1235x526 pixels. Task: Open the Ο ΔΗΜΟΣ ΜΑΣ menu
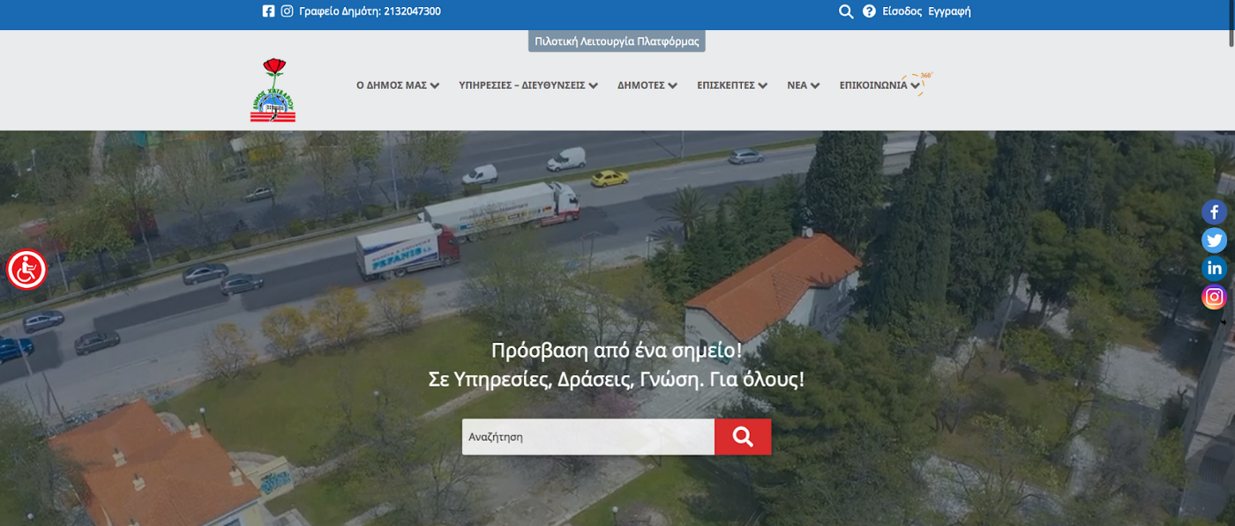pos(392,85)
